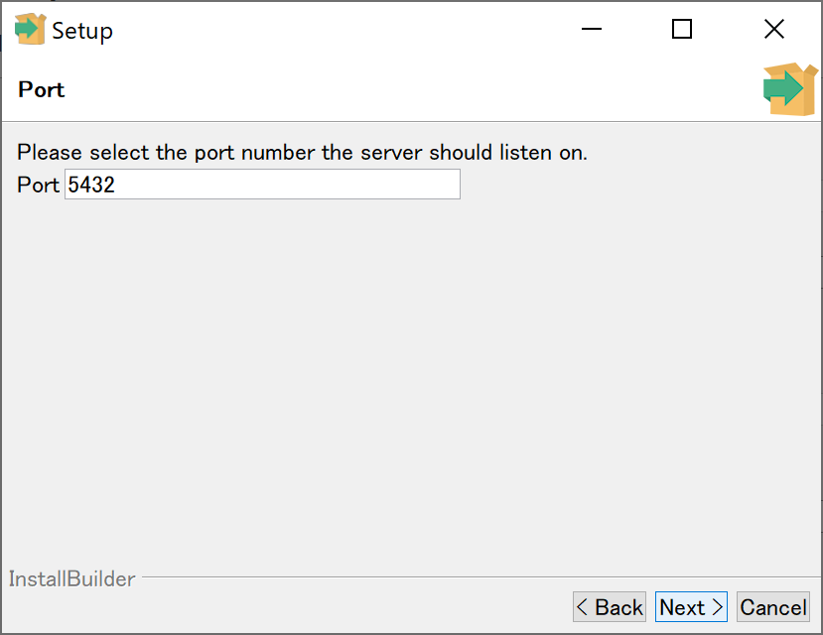This screenshot has height=635, width=823.
Task: Proceed with the Next button
Action: (691, 607)
